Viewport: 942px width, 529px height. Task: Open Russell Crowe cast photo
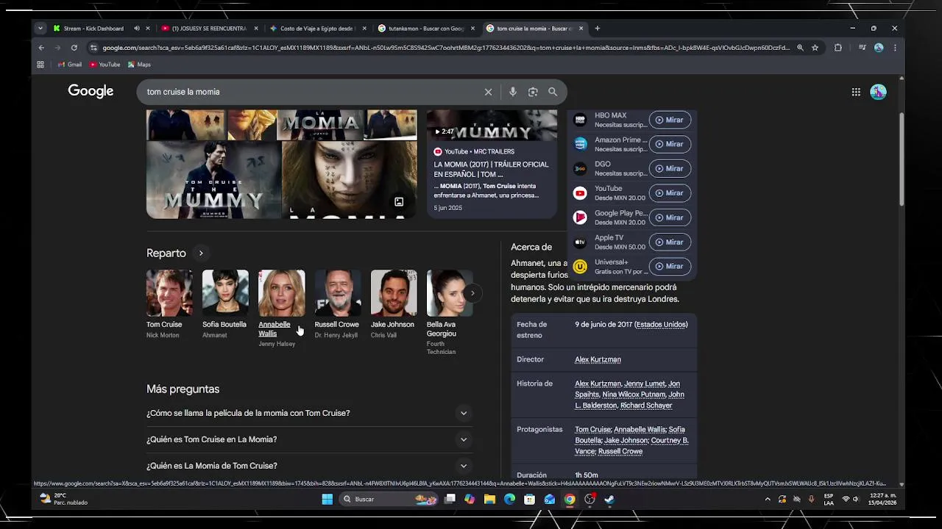(338, 293)
